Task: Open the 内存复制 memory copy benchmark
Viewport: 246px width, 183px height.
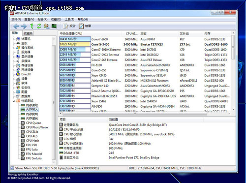Action: [x=30, y=114]
